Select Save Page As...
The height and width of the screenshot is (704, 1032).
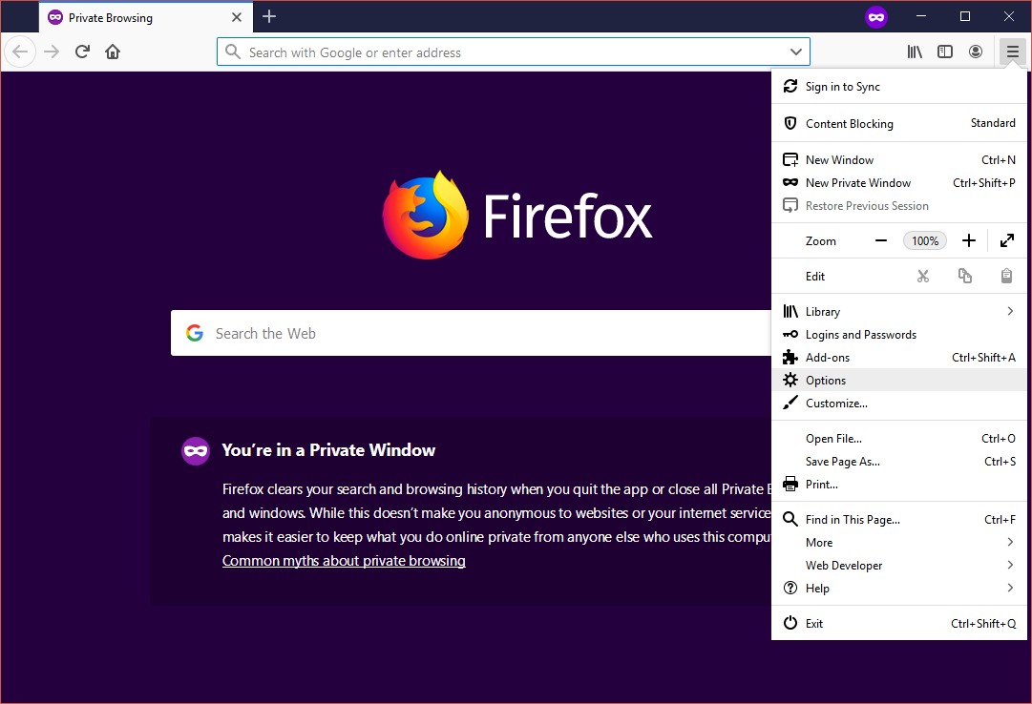[899, 462]
